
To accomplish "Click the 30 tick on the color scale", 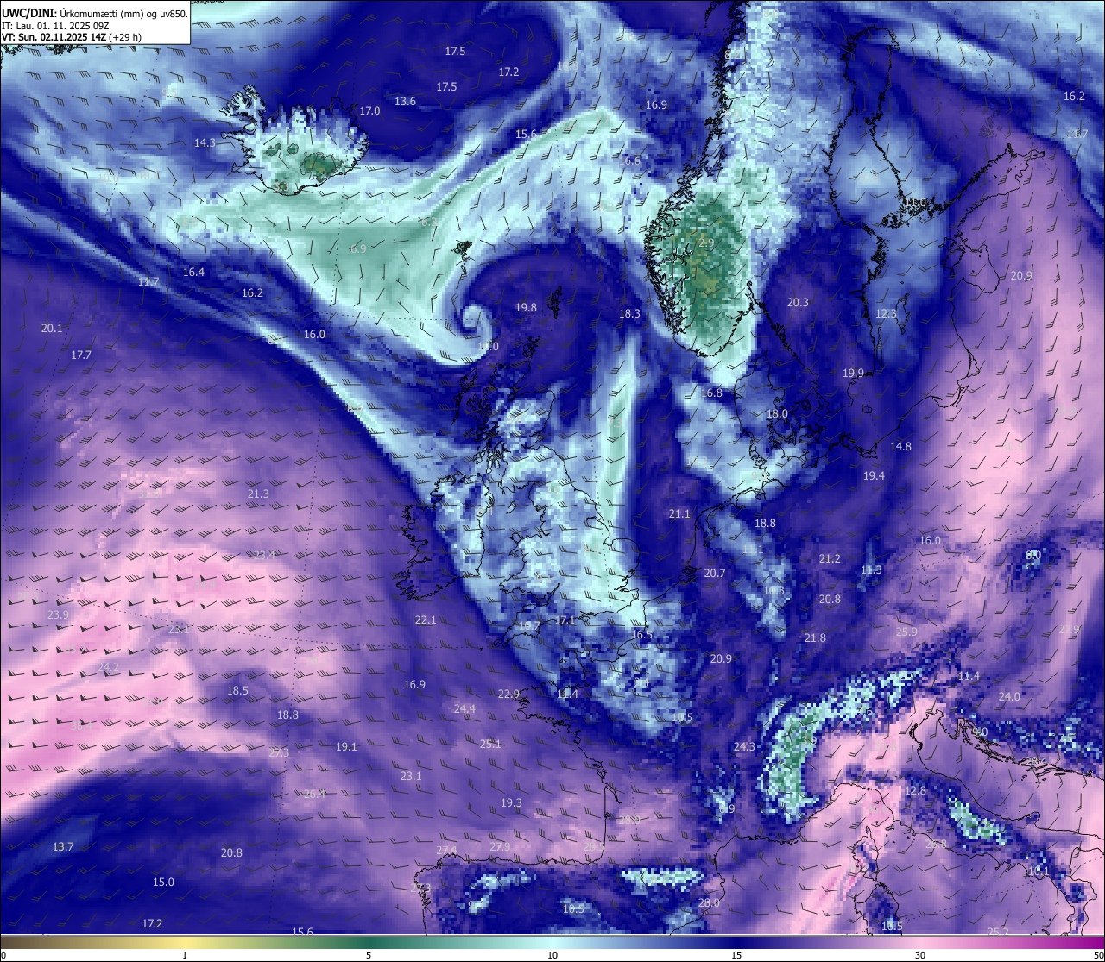I will point(920,954).
